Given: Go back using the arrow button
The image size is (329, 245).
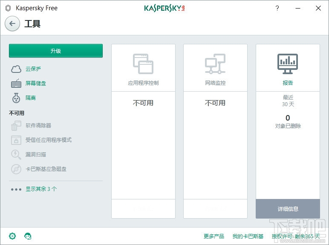Looking at the screenshot, I should coord(12,23).
